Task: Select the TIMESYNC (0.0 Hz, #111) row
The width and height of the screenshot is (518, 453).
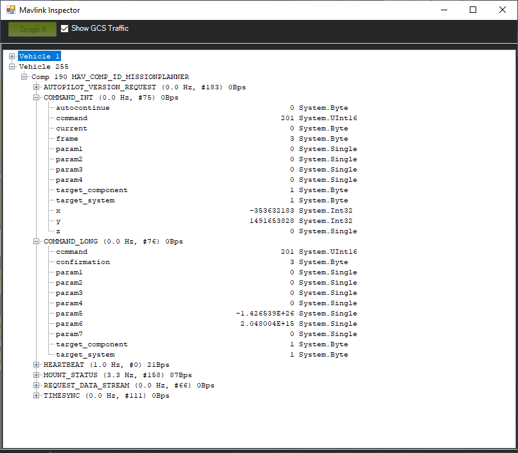Action: tap(107, 396)
